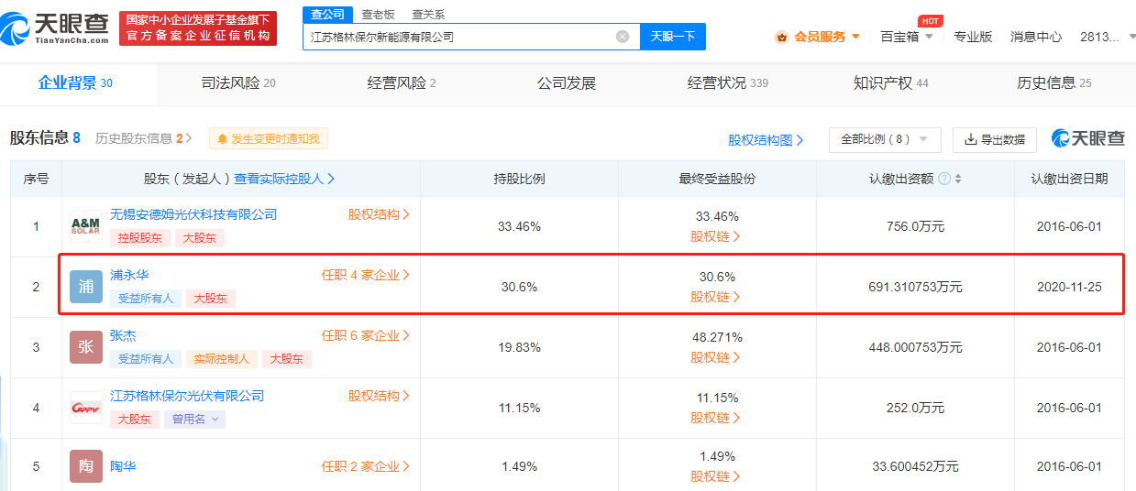Click the 导出数据 export button
This screenshot has width=1136, height=491.
[995, 140]
